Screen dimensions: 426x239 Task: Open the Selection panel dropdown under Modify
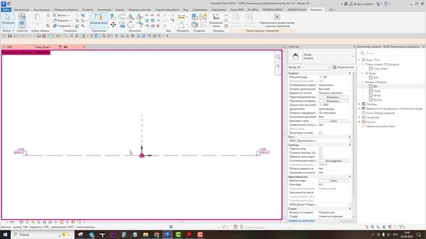(8, 31)
